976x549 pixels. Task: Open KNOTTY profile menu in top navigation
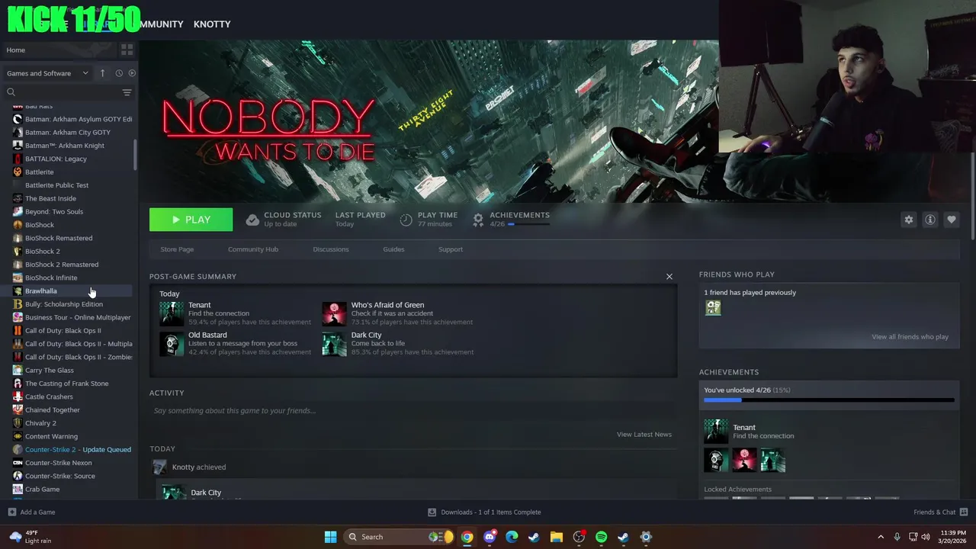click(212, 24)
